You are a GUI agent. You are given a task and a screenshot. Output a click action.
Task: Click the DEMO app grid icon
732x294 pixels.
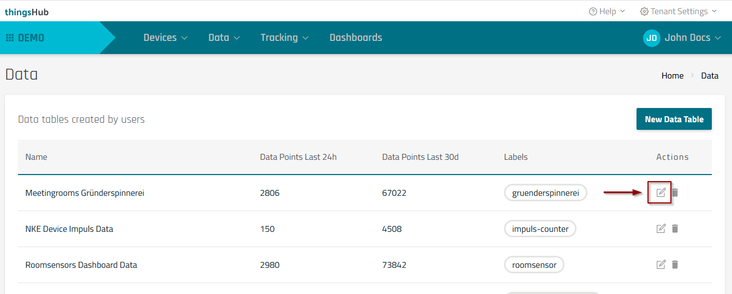click(10, 38)
